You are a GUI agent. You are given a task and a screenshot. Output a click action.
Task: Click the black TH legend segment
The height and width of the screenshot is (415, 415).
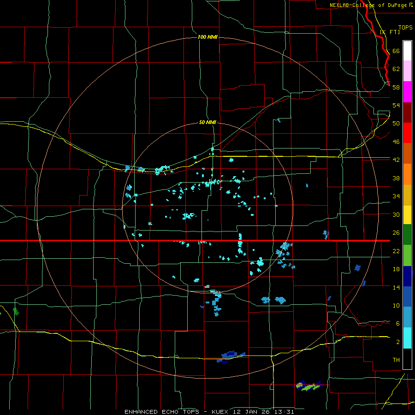407,359
